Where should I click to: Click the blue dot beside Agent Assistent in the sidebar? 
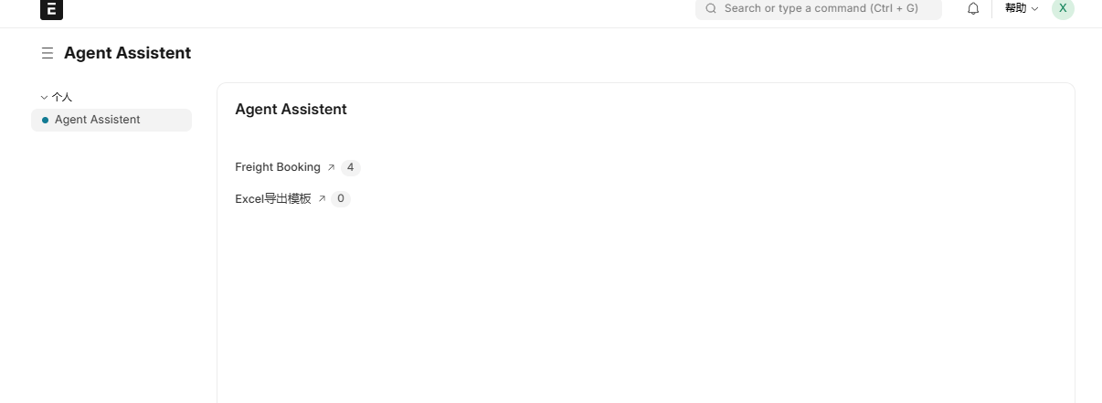[x=46, y=120]
